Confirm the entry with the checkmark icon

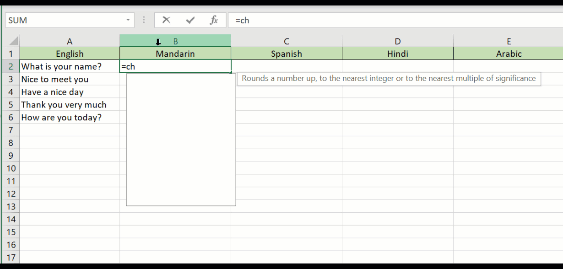coord(190,20)
